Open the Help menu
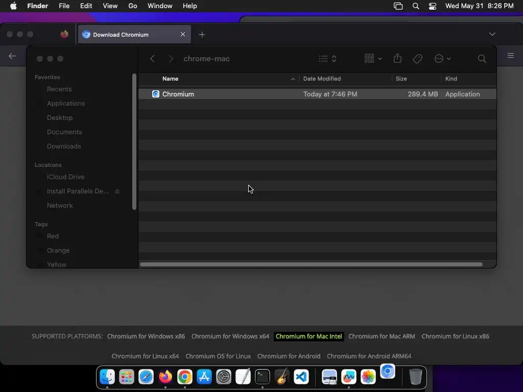Screen dimensions: 523x392 [x=190, y=6]
